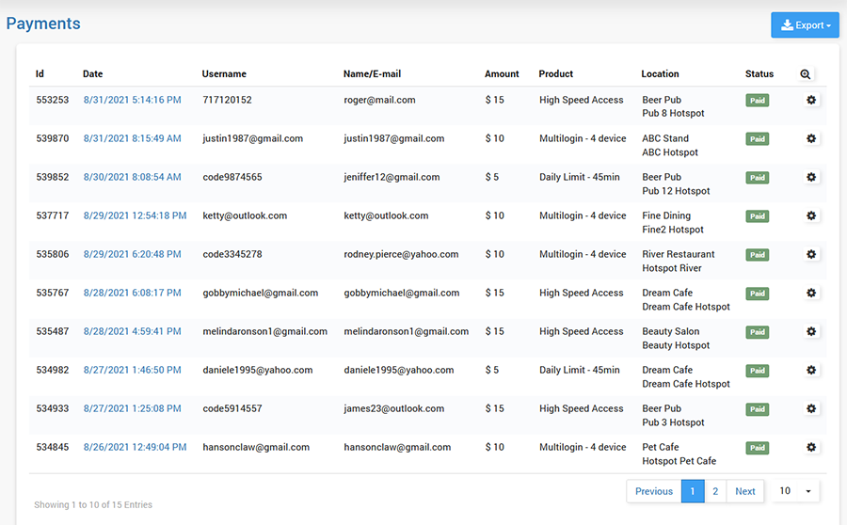The width and height of the screenshot is (847, 525).
Task: Click the Paid status badge for payment 534982
Action: pyautogui.click(x=757, y=371)
